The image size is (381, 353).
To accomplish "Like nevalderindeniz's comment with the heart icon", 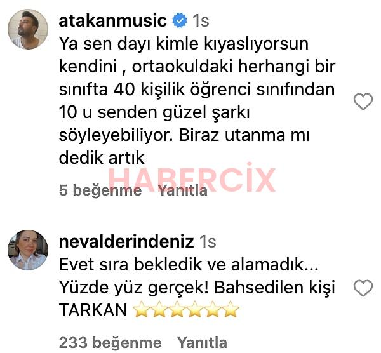I will coord(363,288).
